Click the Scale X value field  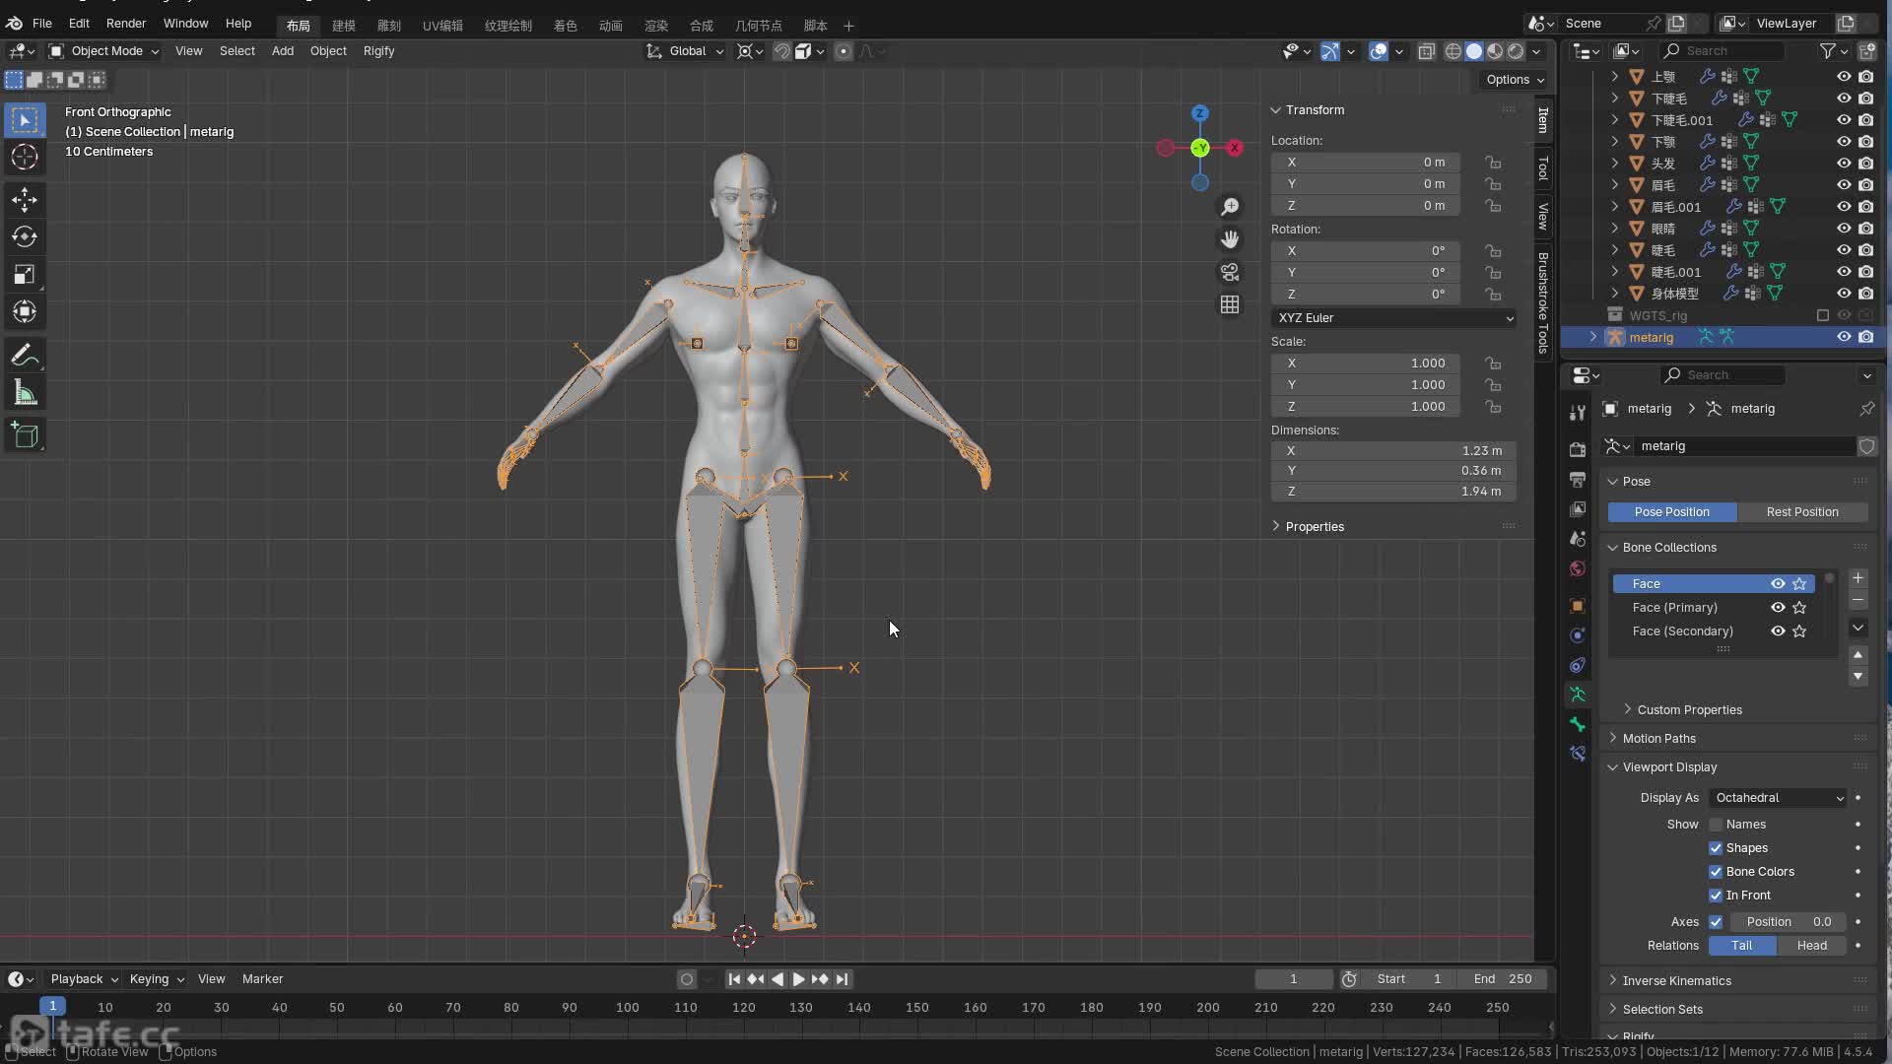click(1366, 364)
